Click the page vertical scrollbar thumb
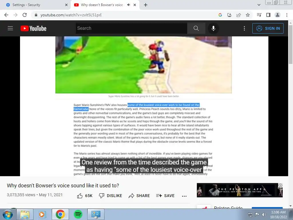Viewport: 293px width, 220px height. pos(290,44)
